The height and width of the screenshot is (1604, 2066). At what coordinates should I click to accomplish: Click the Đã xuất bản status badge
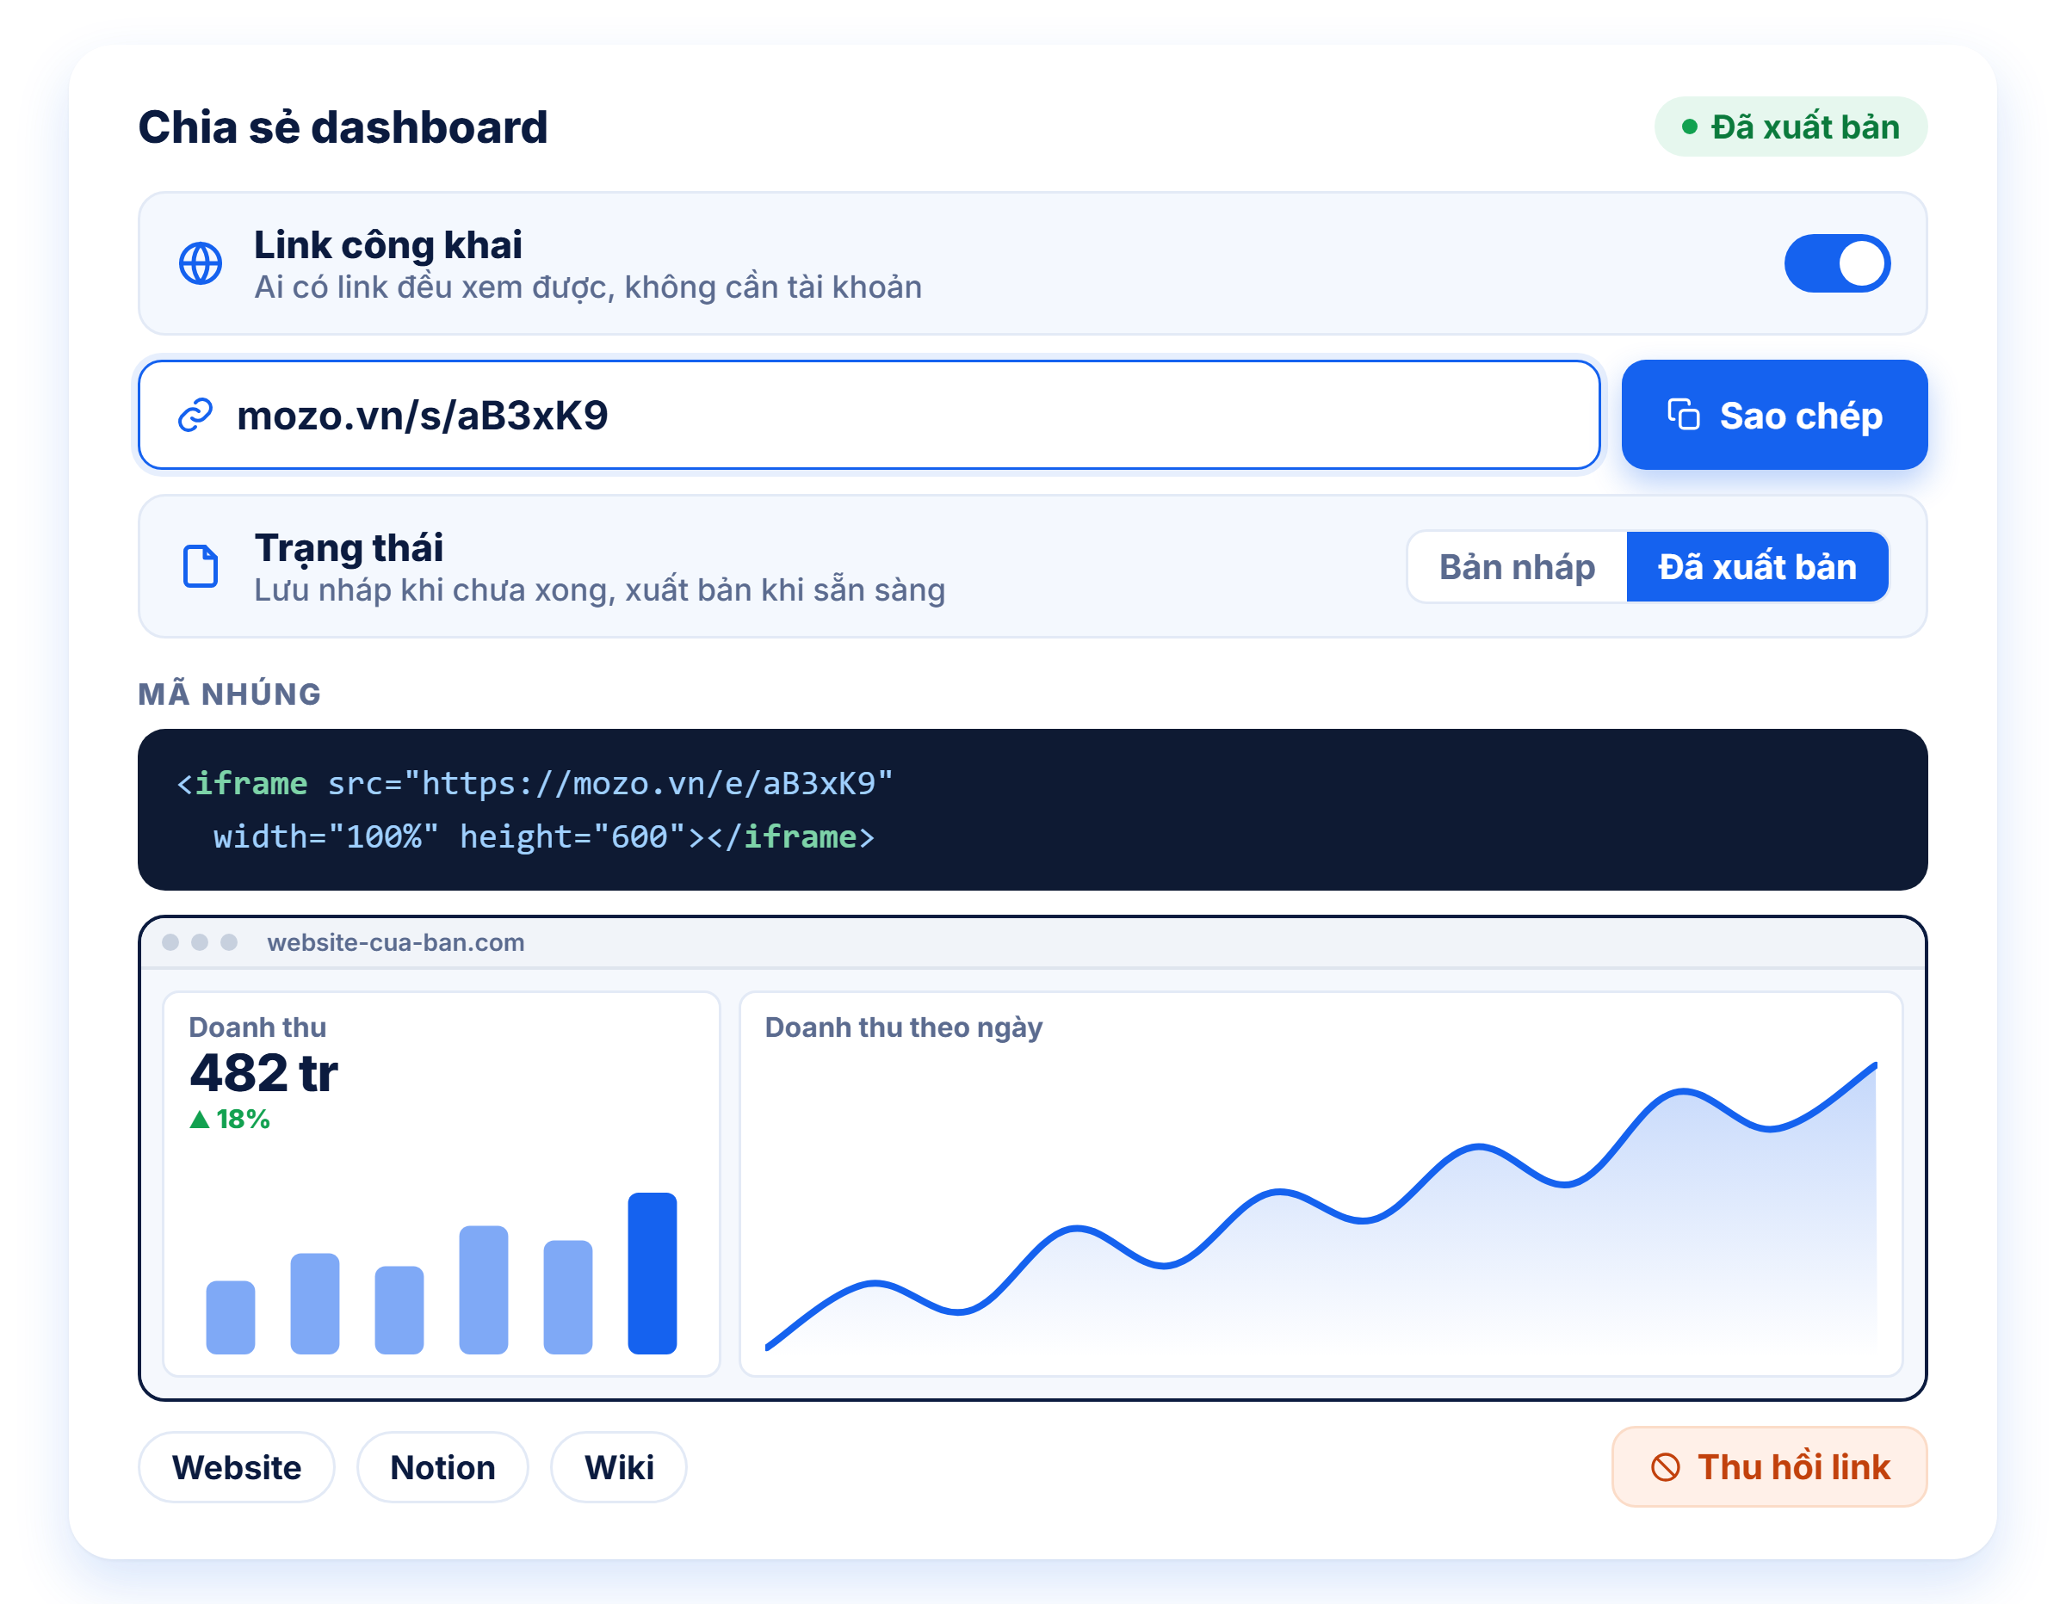pyautogui.click(x=1790, y=126)
